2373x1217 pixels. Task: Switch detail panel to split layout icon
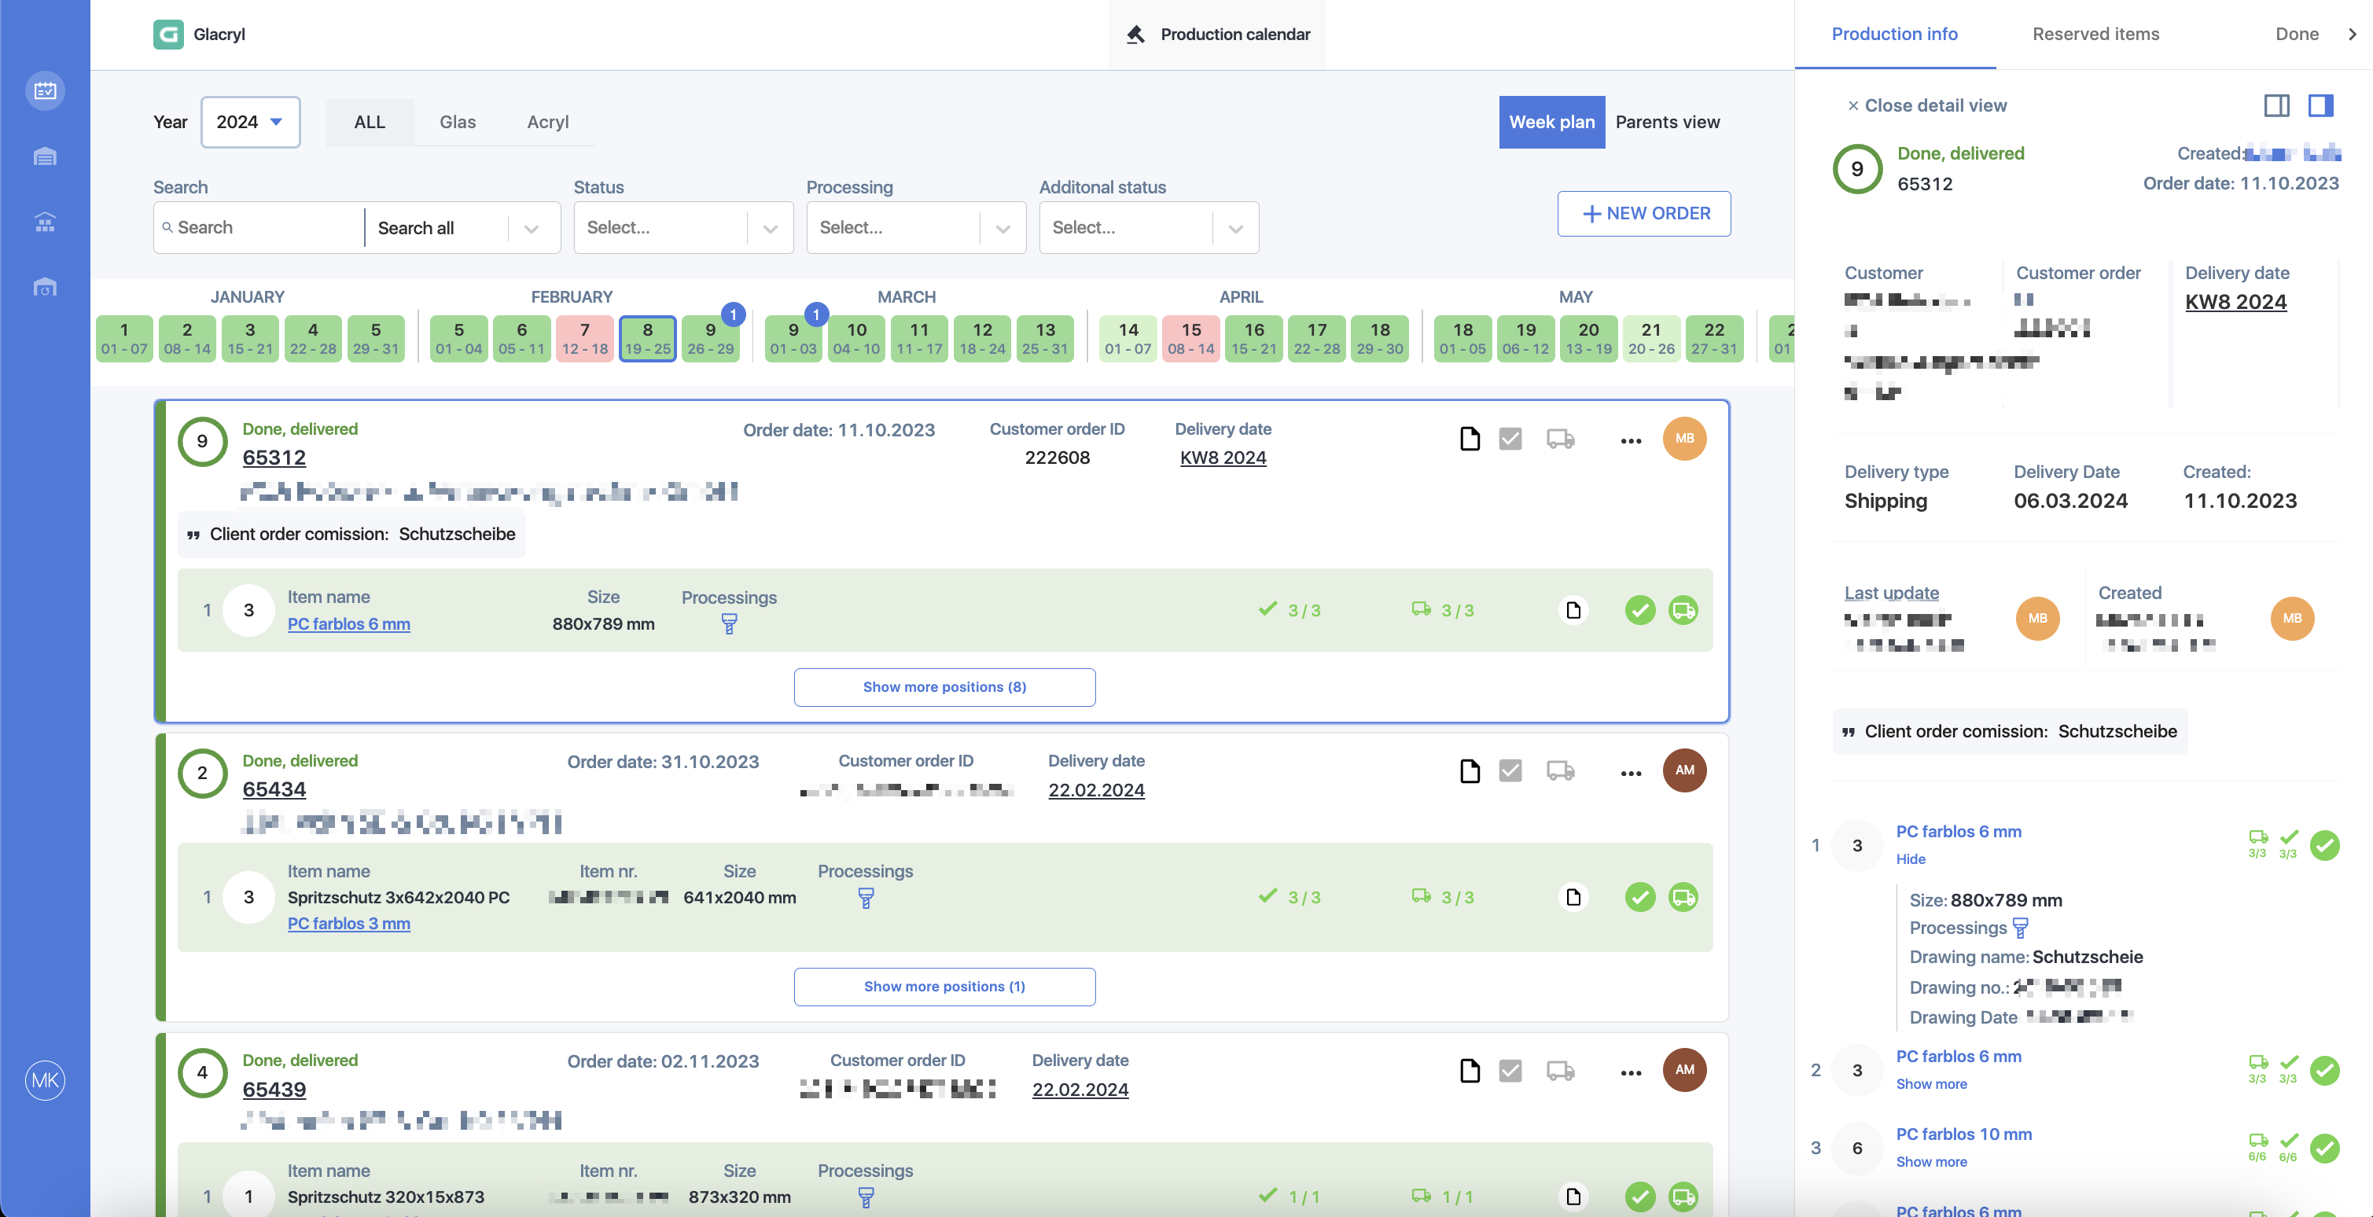click(2276, 106)
